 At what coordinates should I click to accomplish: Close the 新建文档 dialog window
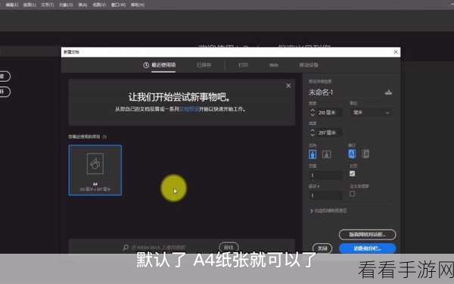(396, 52)
